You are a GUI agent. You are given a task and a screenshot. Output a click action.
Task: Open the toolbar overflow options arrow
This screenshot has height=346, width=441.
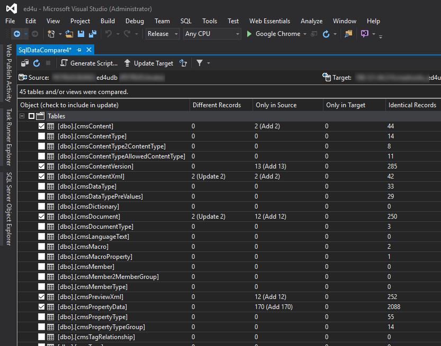pyautogui.click(x=381, y=36)
